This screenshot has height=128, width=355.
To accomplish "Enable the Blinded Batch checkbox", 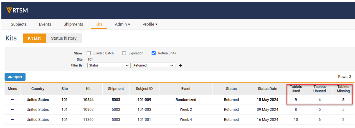I will point(89,53).
